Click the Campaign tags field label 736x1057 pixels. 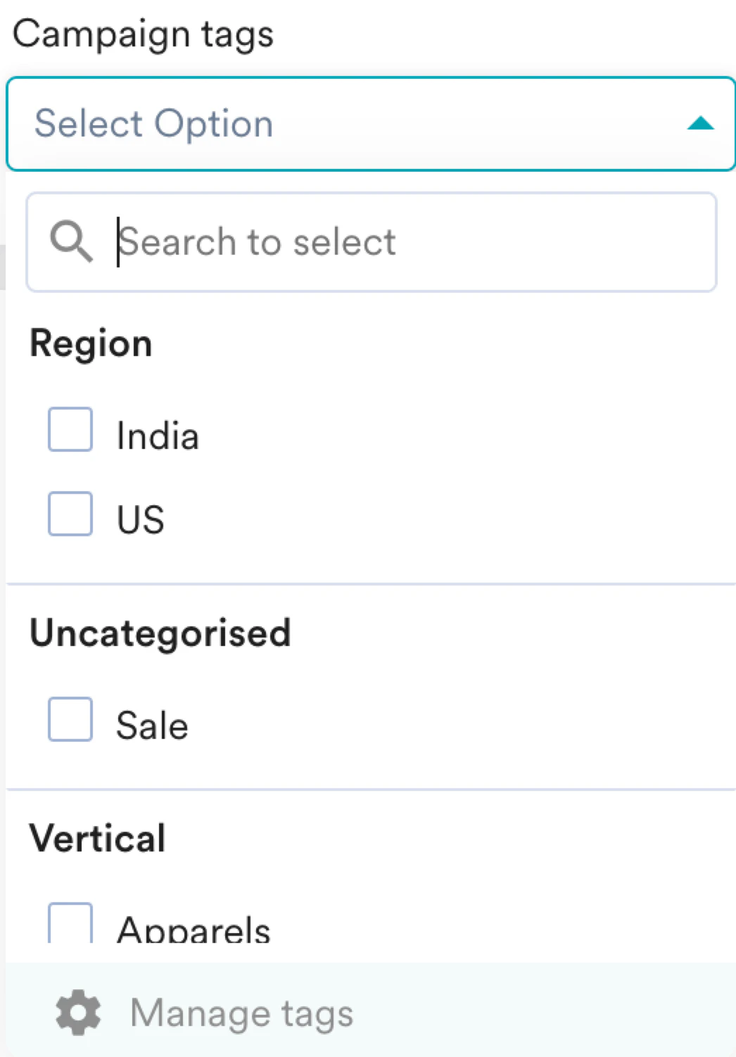pos(144,34)
